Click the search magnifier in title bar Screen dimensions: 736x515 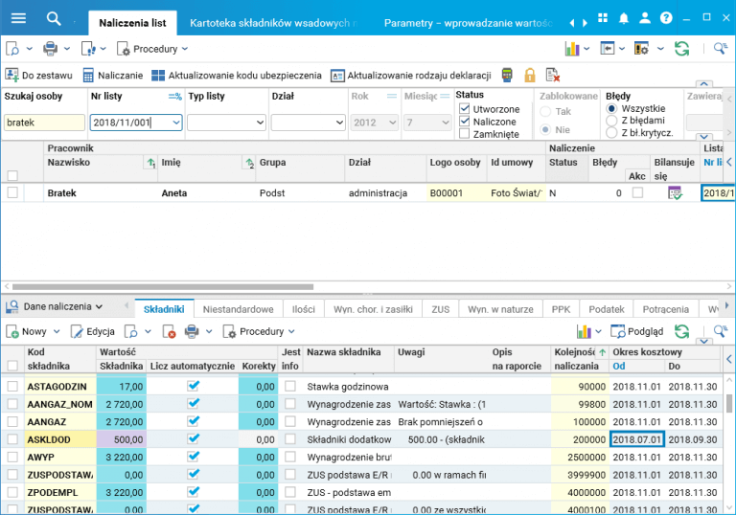click(54, 19)
